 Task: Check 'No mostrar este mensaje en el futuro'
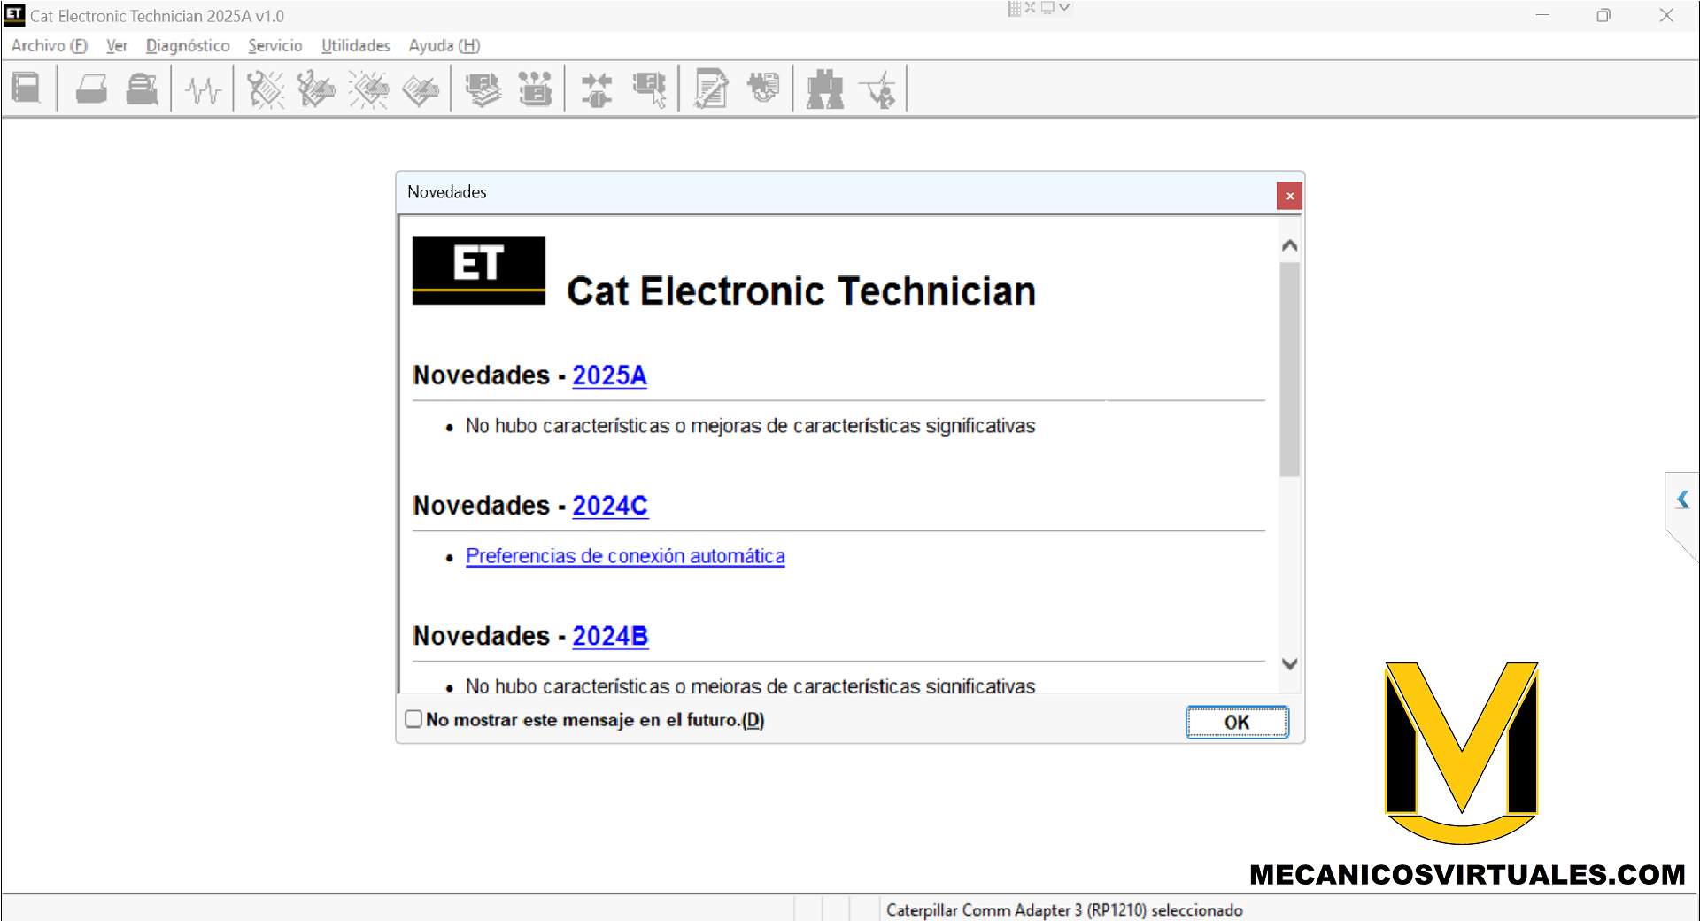coord(413,719)
